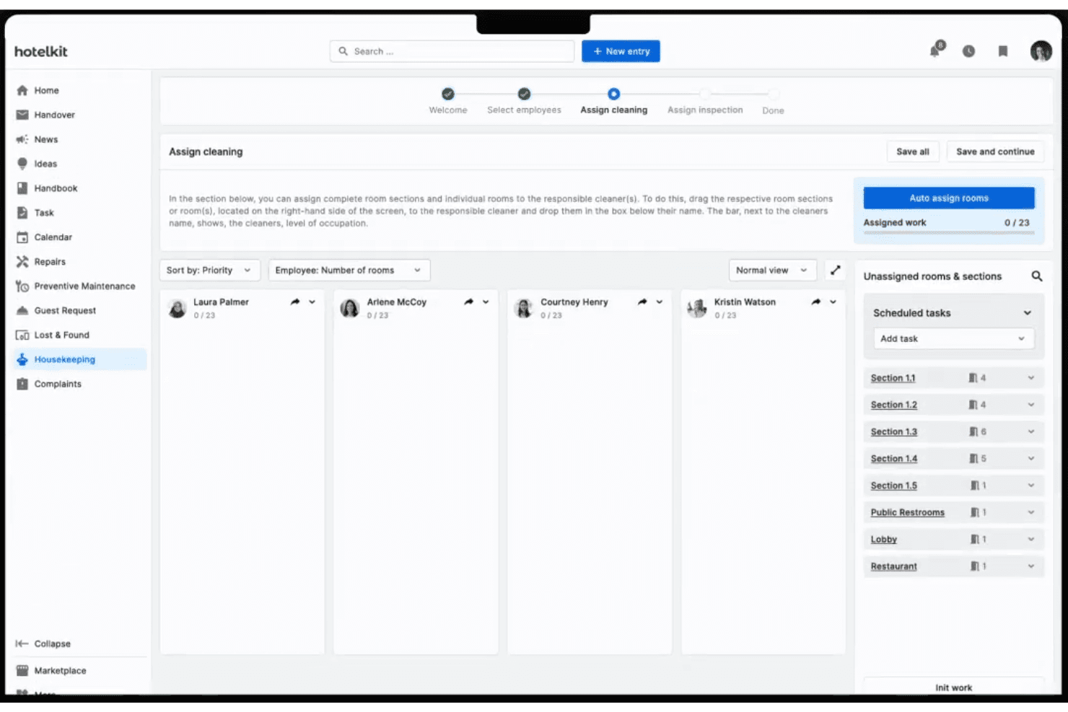Screen dimensions: 1068x712
Task: Click the Guest Request bell icon
Action: [x=22, y=311]
